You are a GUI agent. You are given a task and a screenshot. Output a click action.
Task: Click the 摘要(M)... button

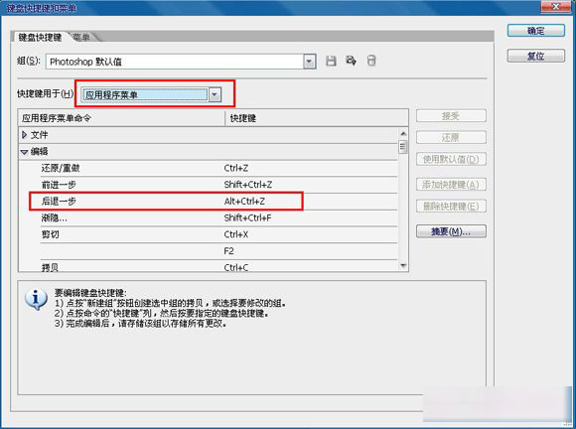click(x=451, y=231)
